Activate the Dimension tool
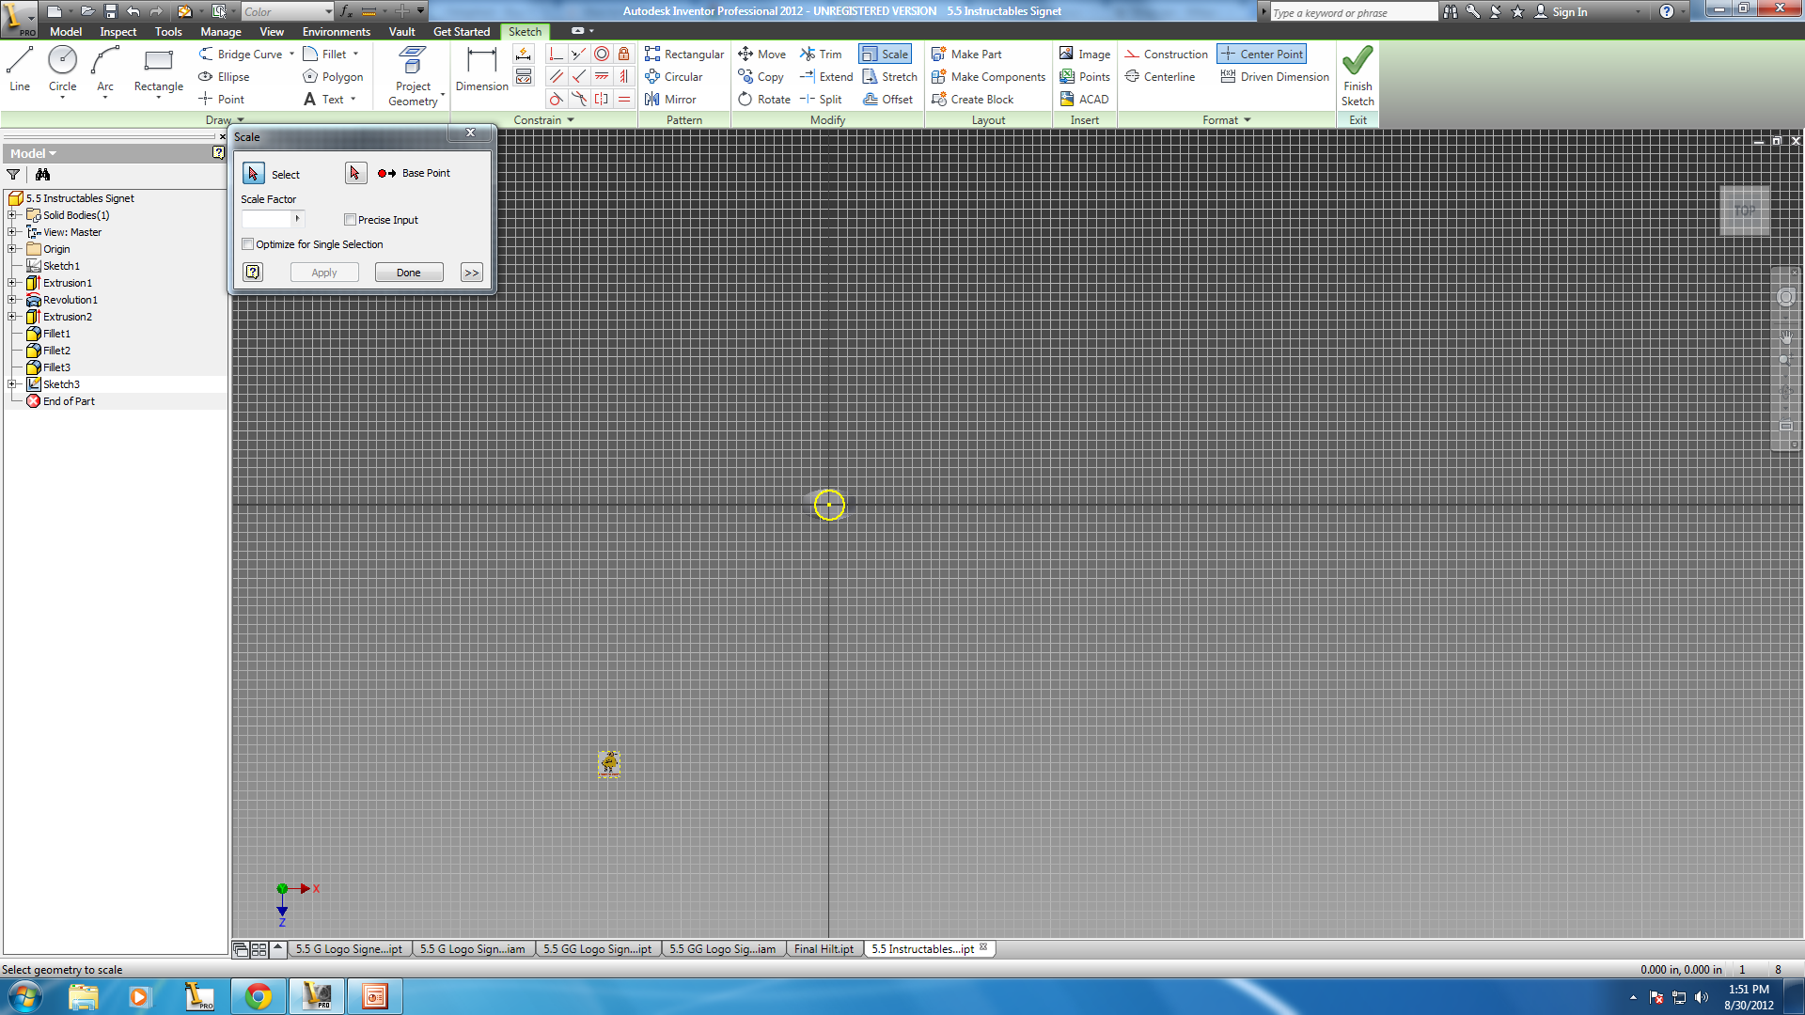This screenshot has width=1805, height=1015. [481, 70]
